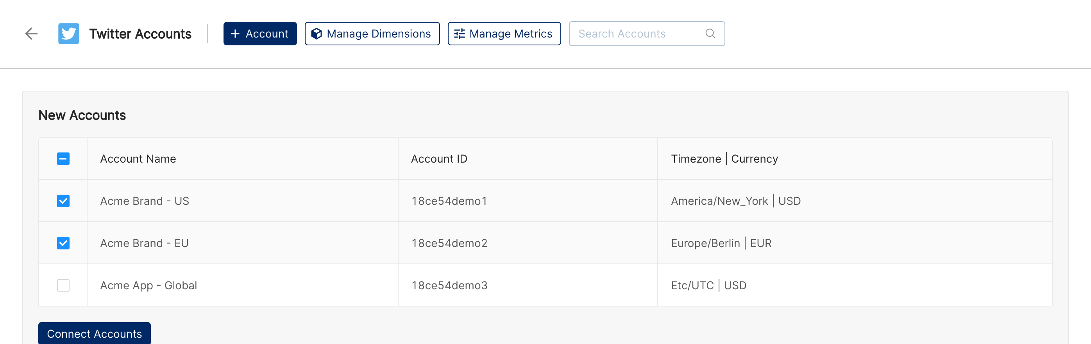Image resolution: width=1091 pixels, height=344 pixels.
Task: Open Manage Dimensions
Action: [x=372, y=34]
